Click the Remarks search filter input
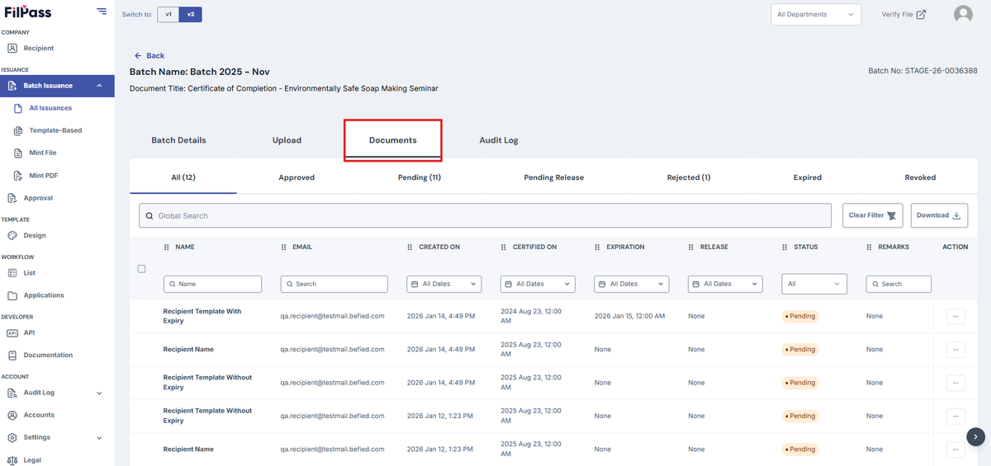This screenshot has width=991, height=466. 899,284
